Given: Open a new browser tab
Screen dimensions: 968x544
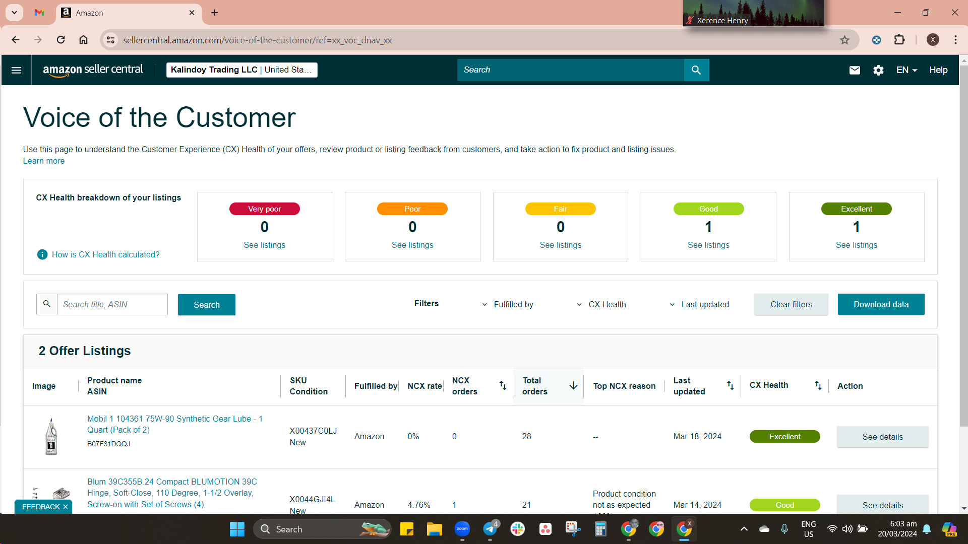Looking at the screenshot, I should point(214,13).
